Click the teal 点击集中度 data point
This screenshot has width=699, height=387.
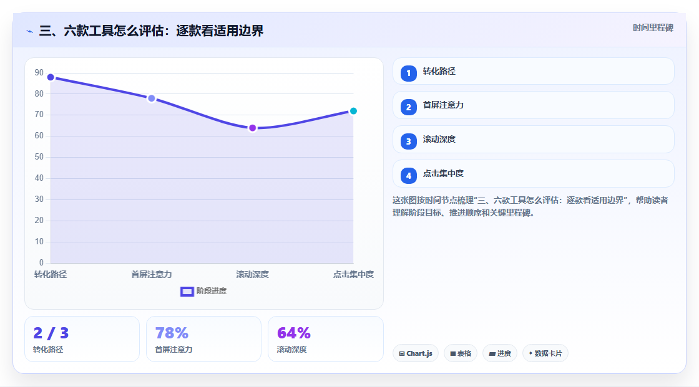point(353,111)
